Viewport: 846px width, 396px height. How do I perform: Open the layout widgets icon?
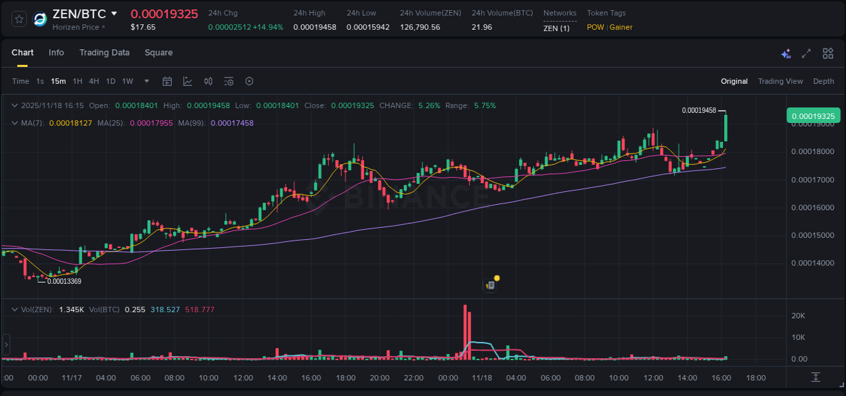point(828,53)
